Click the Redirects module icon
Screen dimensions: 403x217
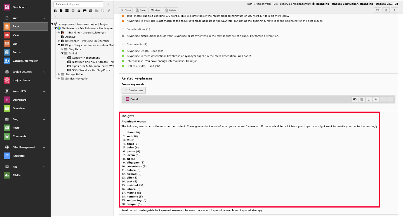tap(7, 156)
